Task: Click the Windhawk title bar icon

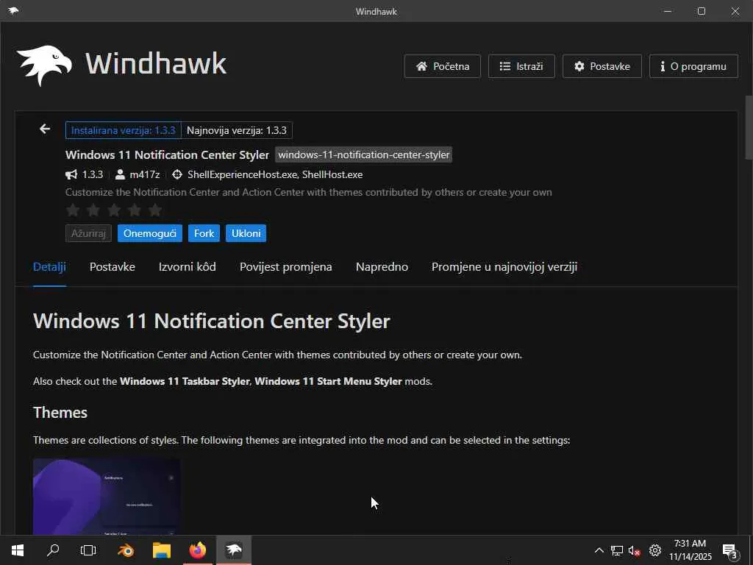Action: pyautogui.click(x=13, y=11)
